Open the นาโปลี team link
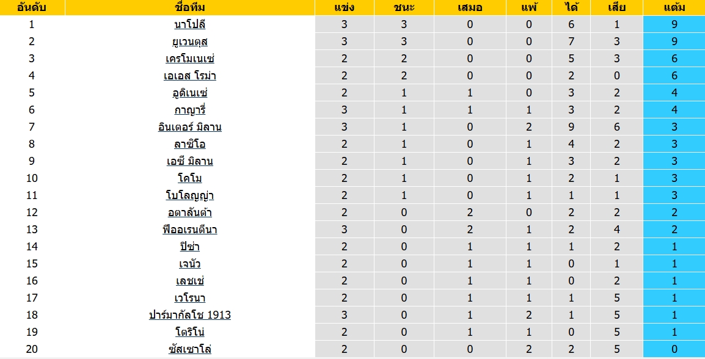Viewport: 705px width, 359px height. 190,24
